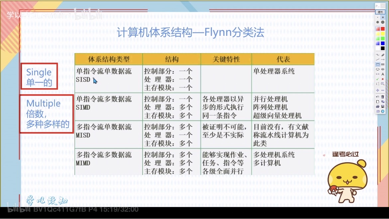This screenshot has height=219, width=389.
Task: Click the 退出 exit button
Action: (x=380, y=12)
